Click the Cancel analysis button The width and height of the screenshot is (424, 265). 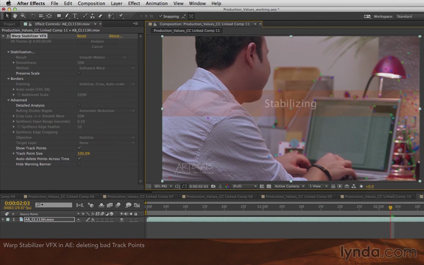(x=97, y=47)
